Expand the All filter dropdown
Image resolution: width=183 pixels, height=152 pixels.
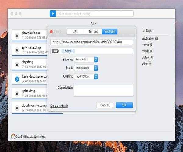pos(93,23)
